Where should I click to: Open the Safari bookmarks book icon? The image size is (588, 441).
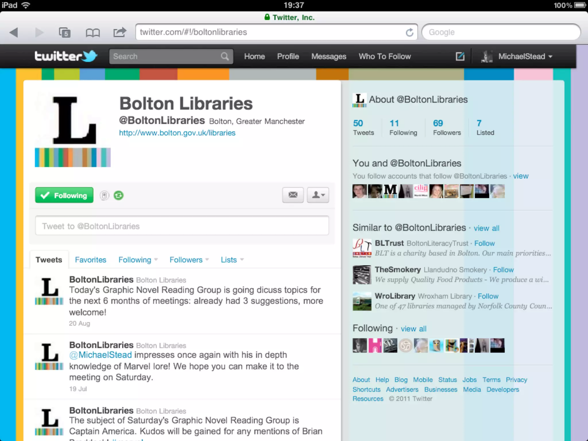[93, 33]
